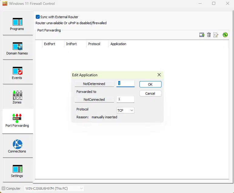Focus the forwarded-to port input field
The width and height of the screenshot is (234, 193).
point(125,99)
